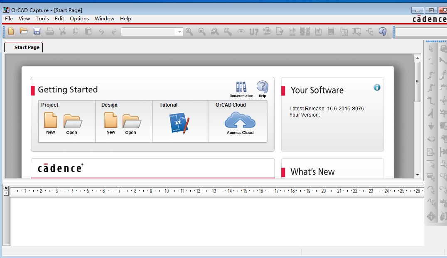Open the Edit menu
Image resolution: width=447 pixels, height=258 pixels.
[59, 19]
